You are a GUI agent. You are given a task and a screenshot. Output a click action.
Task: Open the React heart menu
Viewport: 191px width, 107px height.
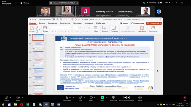tap(91, 98)
